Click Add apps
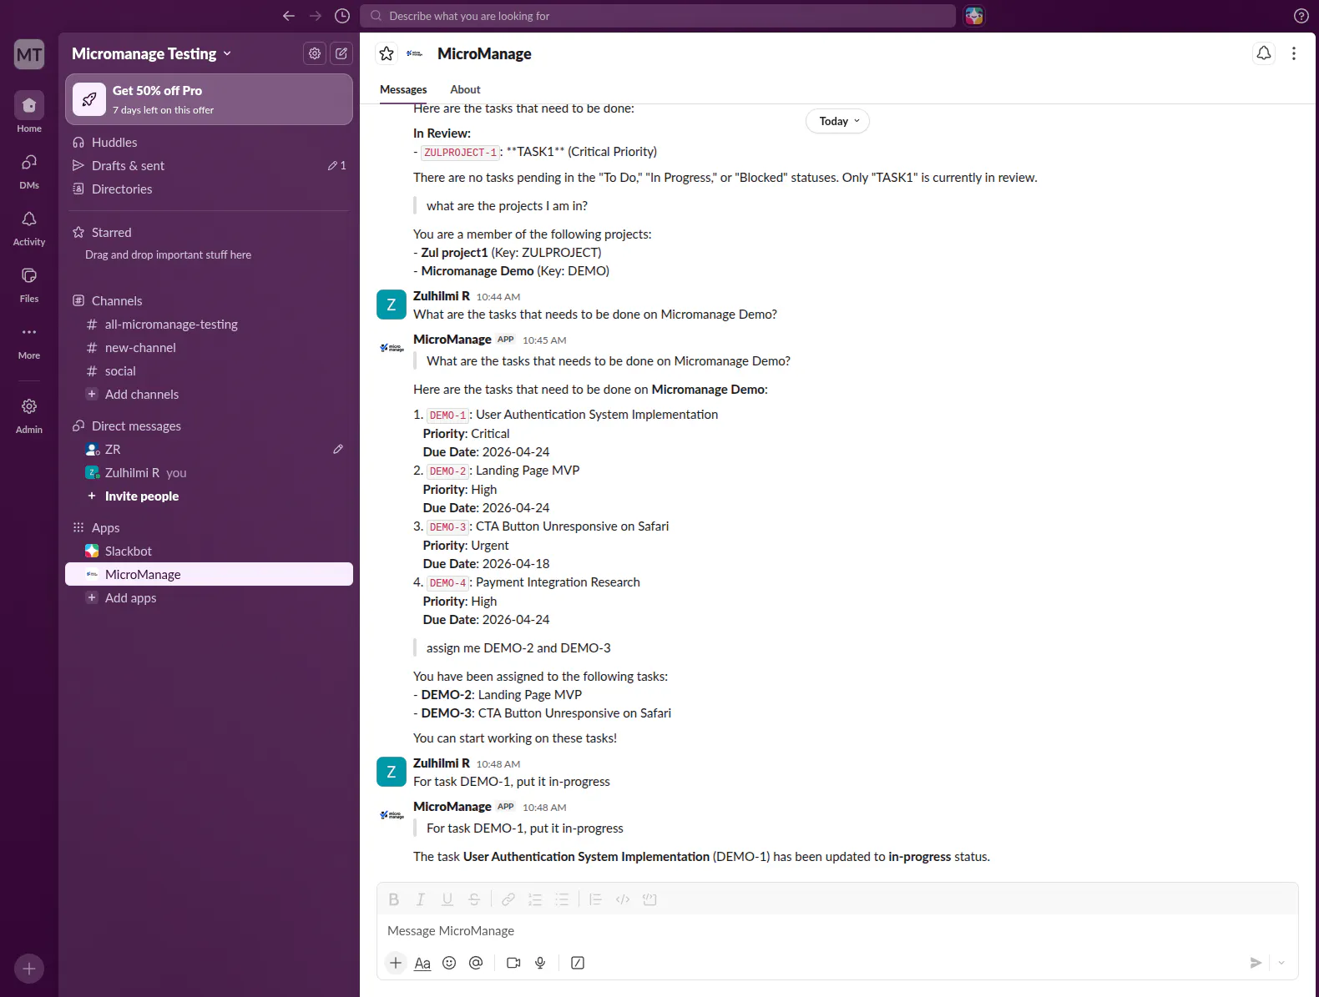The width and height of the screenshot is (1319, 997). point(209,597)
